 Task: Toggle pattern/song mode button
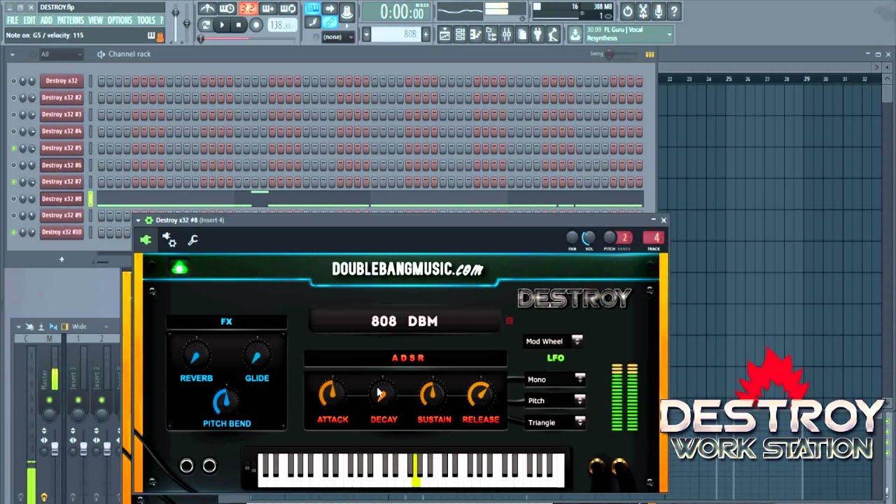pos(205,25)
